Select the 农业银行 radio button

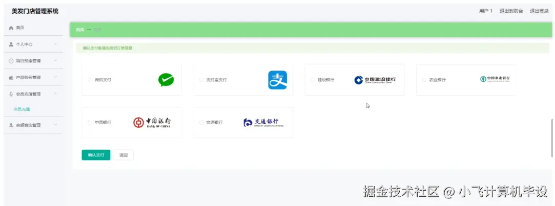(424, 80)
